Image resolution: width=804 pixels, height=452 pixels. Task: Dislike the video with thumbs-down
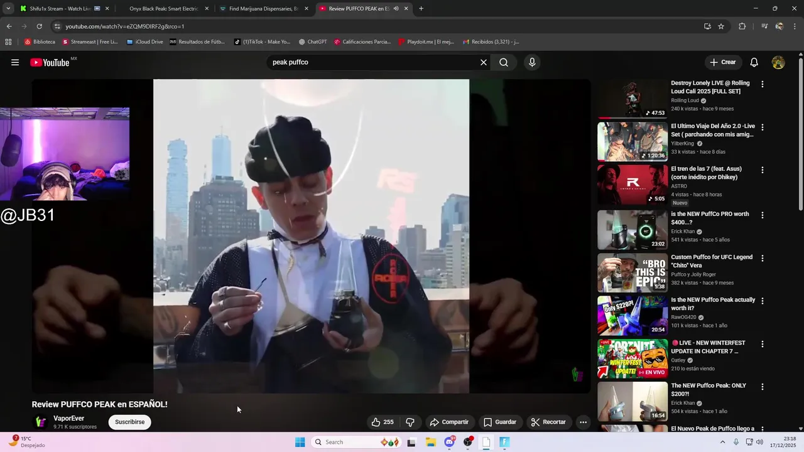(x=410, y=422)
